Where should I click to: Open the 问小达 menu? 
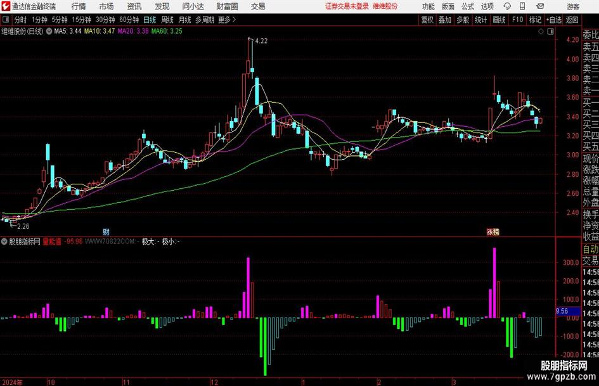pyautogui.click(x=193, y=6)
